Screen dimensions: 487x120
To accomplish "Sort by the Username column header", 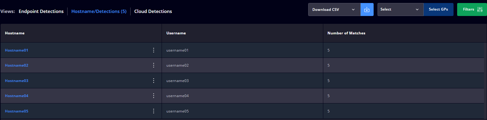I will click(176, 33).
